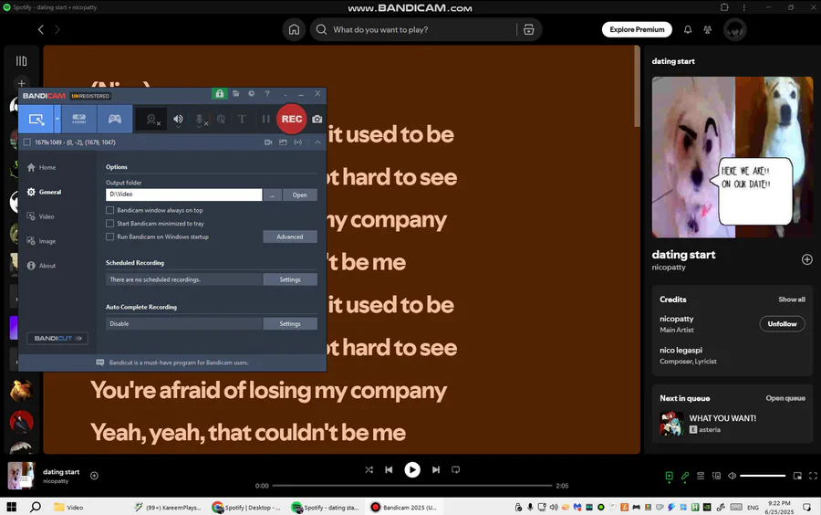
Task: Toggle the webcam overlay in Bandicam
Action: click(x=151, y=120)
